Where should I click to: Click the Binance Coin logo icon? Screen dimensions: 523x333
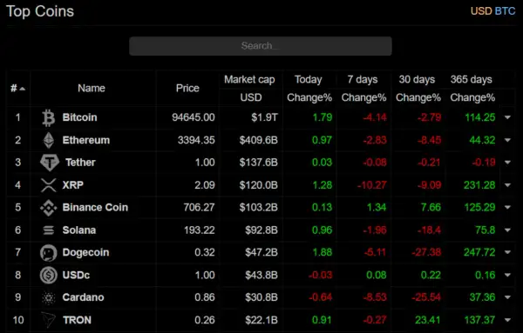[49, 208]
